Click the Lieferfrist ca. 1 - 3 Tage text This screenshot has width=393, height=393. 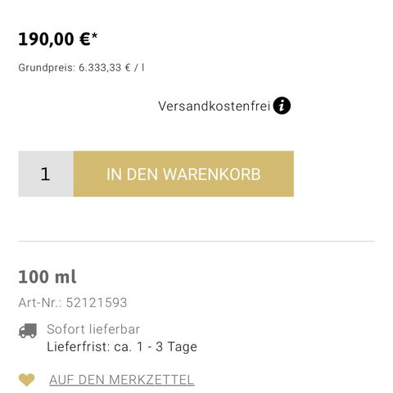[x=122, y=347]
